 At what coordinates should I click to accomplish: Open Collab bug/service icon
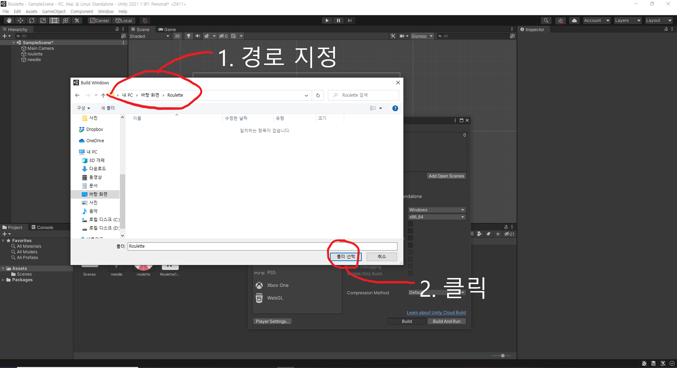pyautogui.click(x=561, y=20)
